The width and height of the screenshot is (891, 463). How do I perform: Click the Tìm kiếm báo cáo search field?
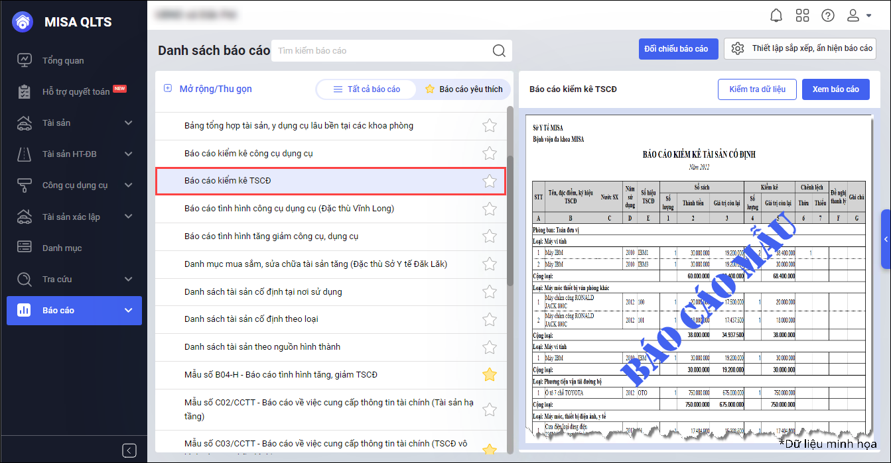(x=381, y=51)
